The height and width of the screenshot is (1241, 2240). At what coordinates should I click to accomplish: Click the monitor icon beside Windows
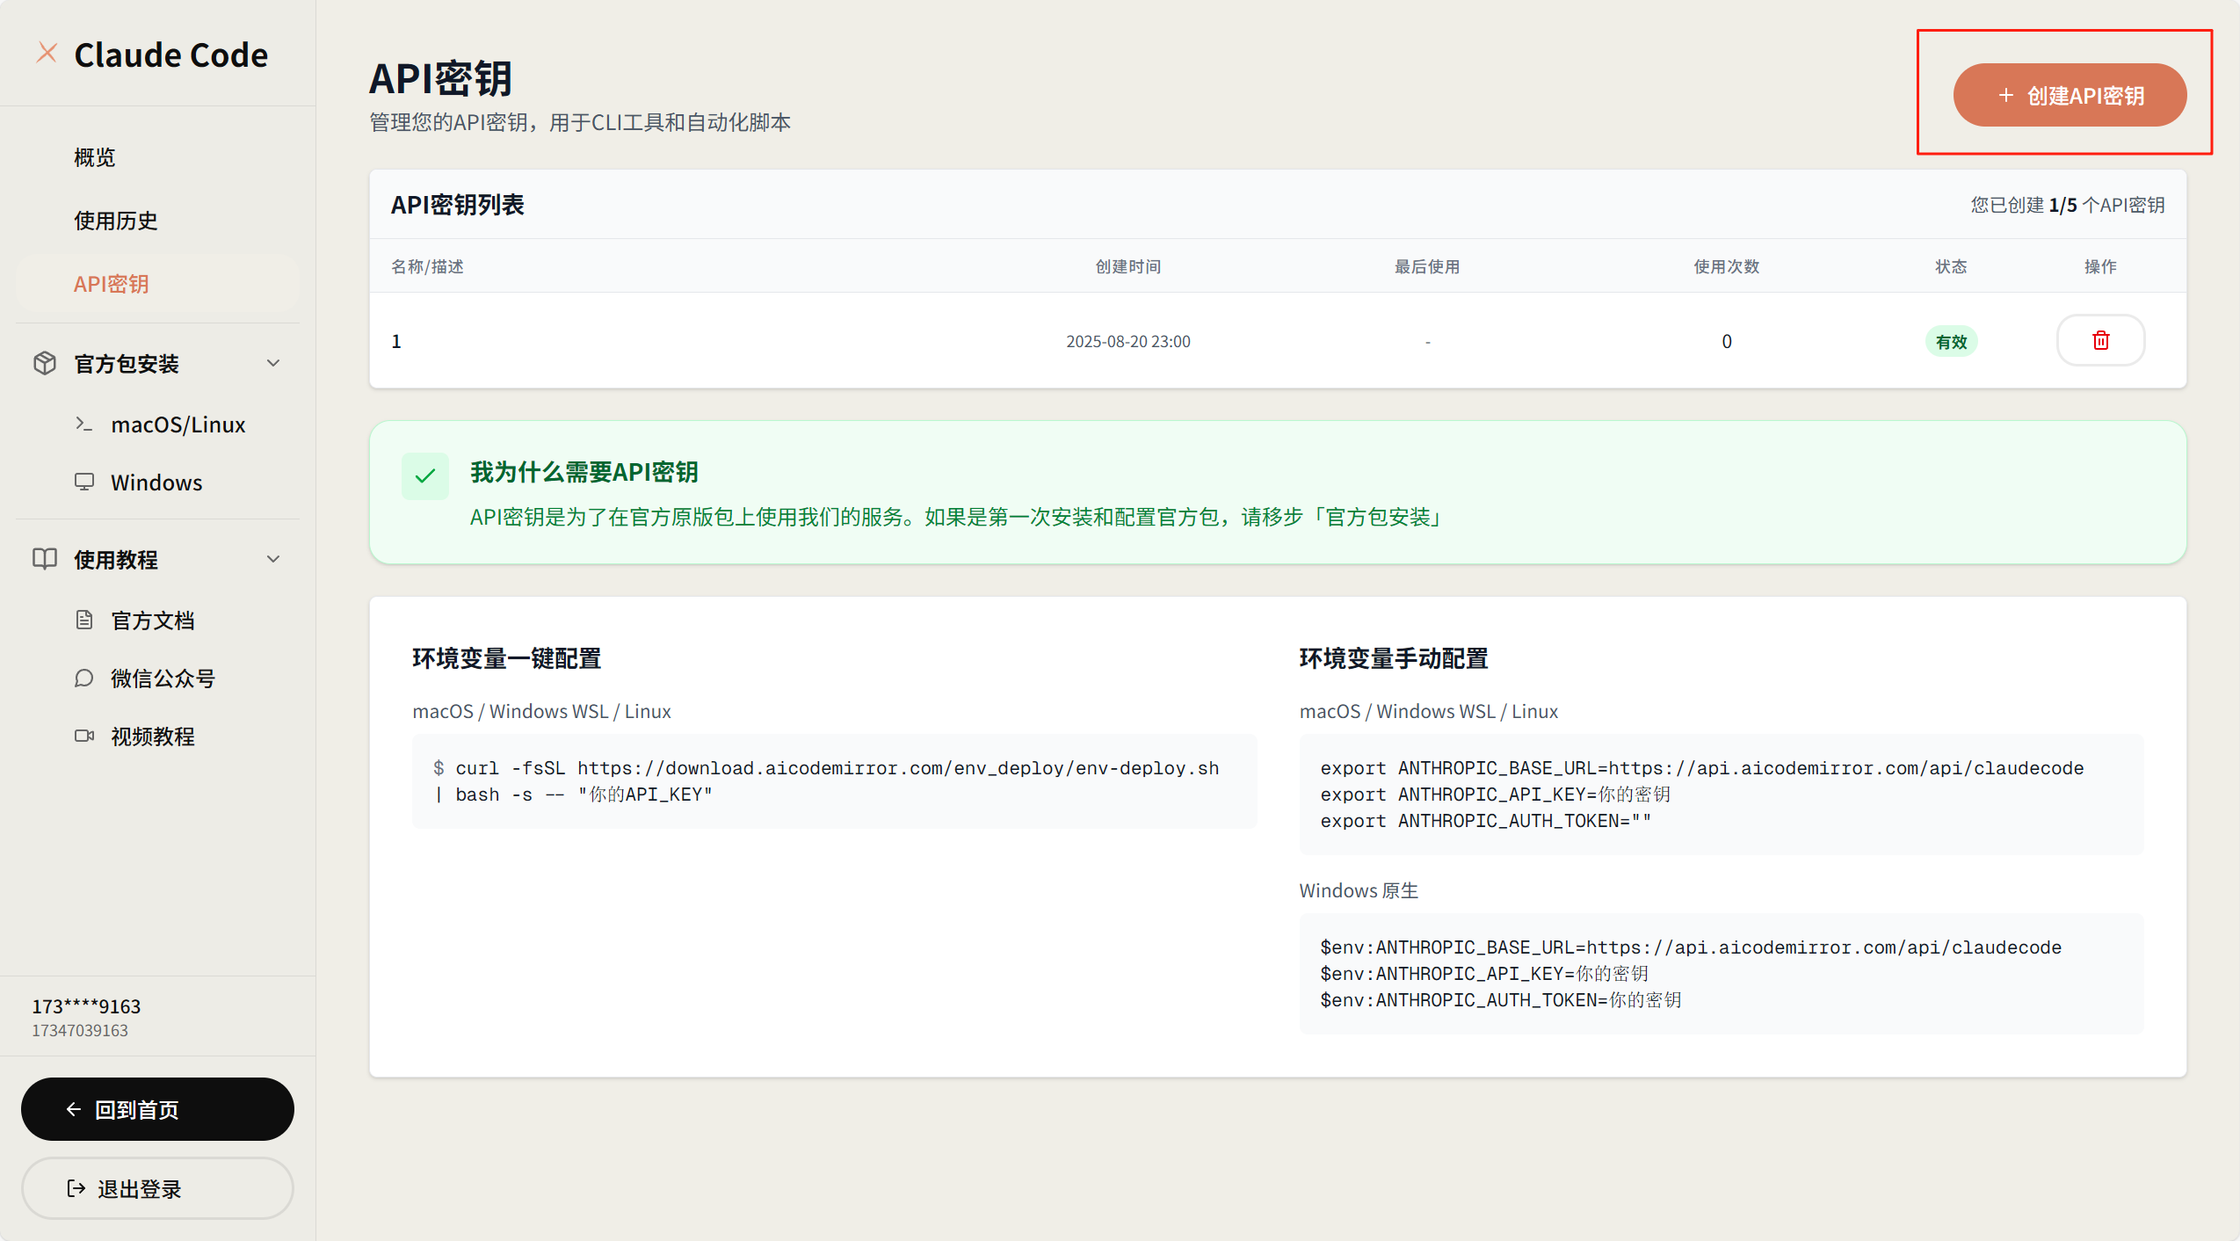pos(83,482)
